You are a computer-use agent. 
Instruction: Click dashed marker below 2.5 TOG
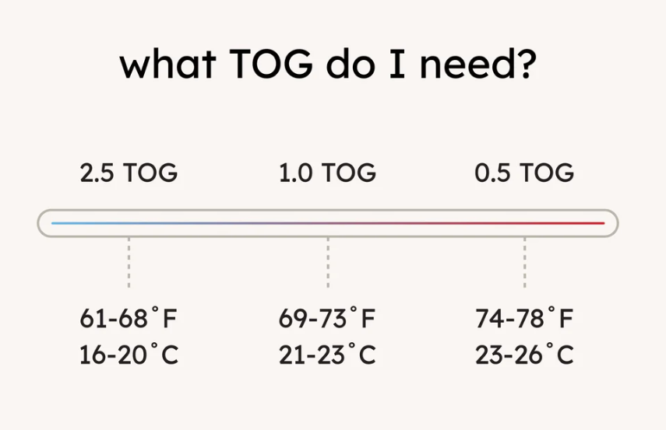click(x=129, y=263)
